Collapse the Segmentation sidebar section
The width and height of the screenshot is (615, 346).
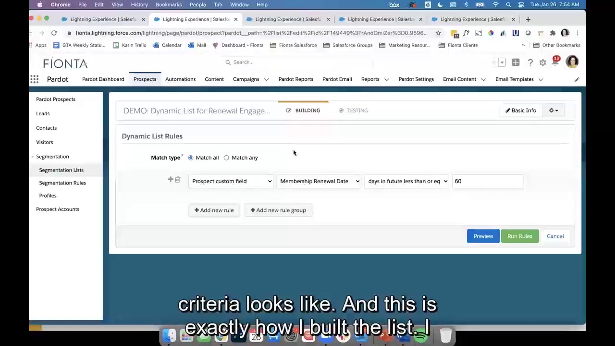pyautogui.click(x=32, y=157)
